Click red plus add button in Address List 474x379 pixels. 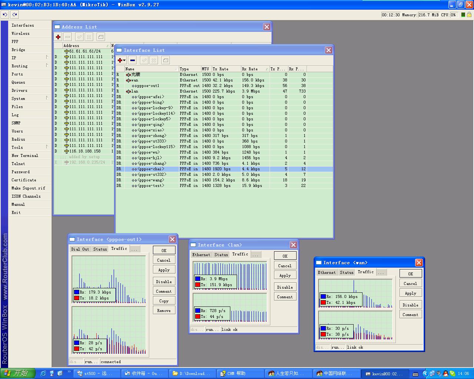(x=58, y=37)
